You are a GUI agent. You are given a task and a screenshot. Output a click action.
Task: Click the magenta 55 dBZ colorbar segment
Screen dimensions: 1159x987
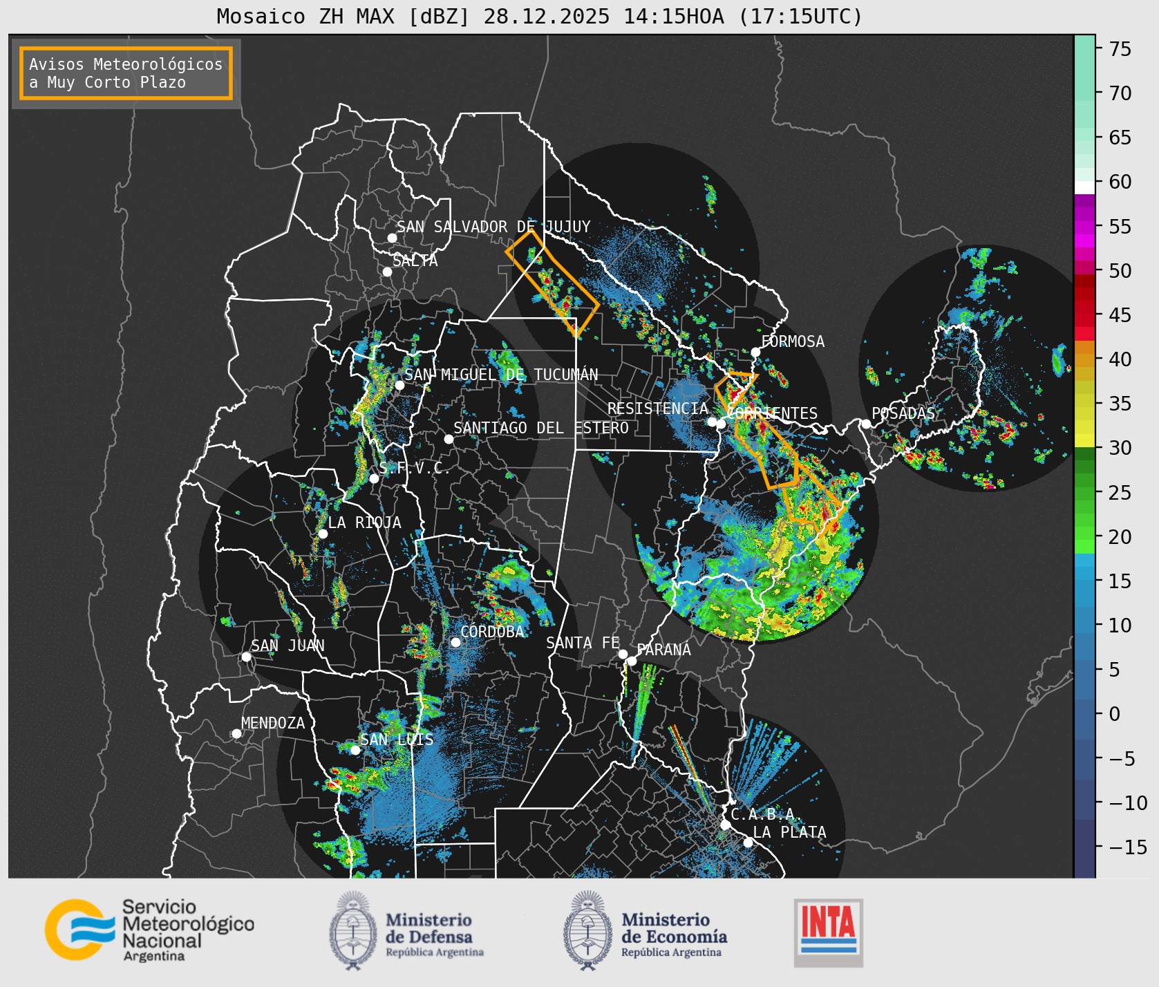tap(1084, 228)
